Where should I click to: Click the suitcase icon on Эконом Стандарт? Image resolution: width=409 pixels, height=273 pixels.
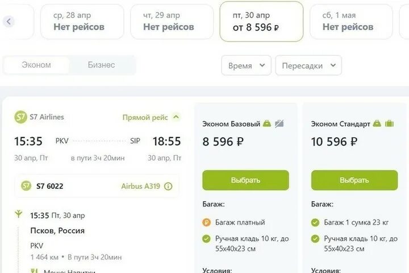click(389, 123)
